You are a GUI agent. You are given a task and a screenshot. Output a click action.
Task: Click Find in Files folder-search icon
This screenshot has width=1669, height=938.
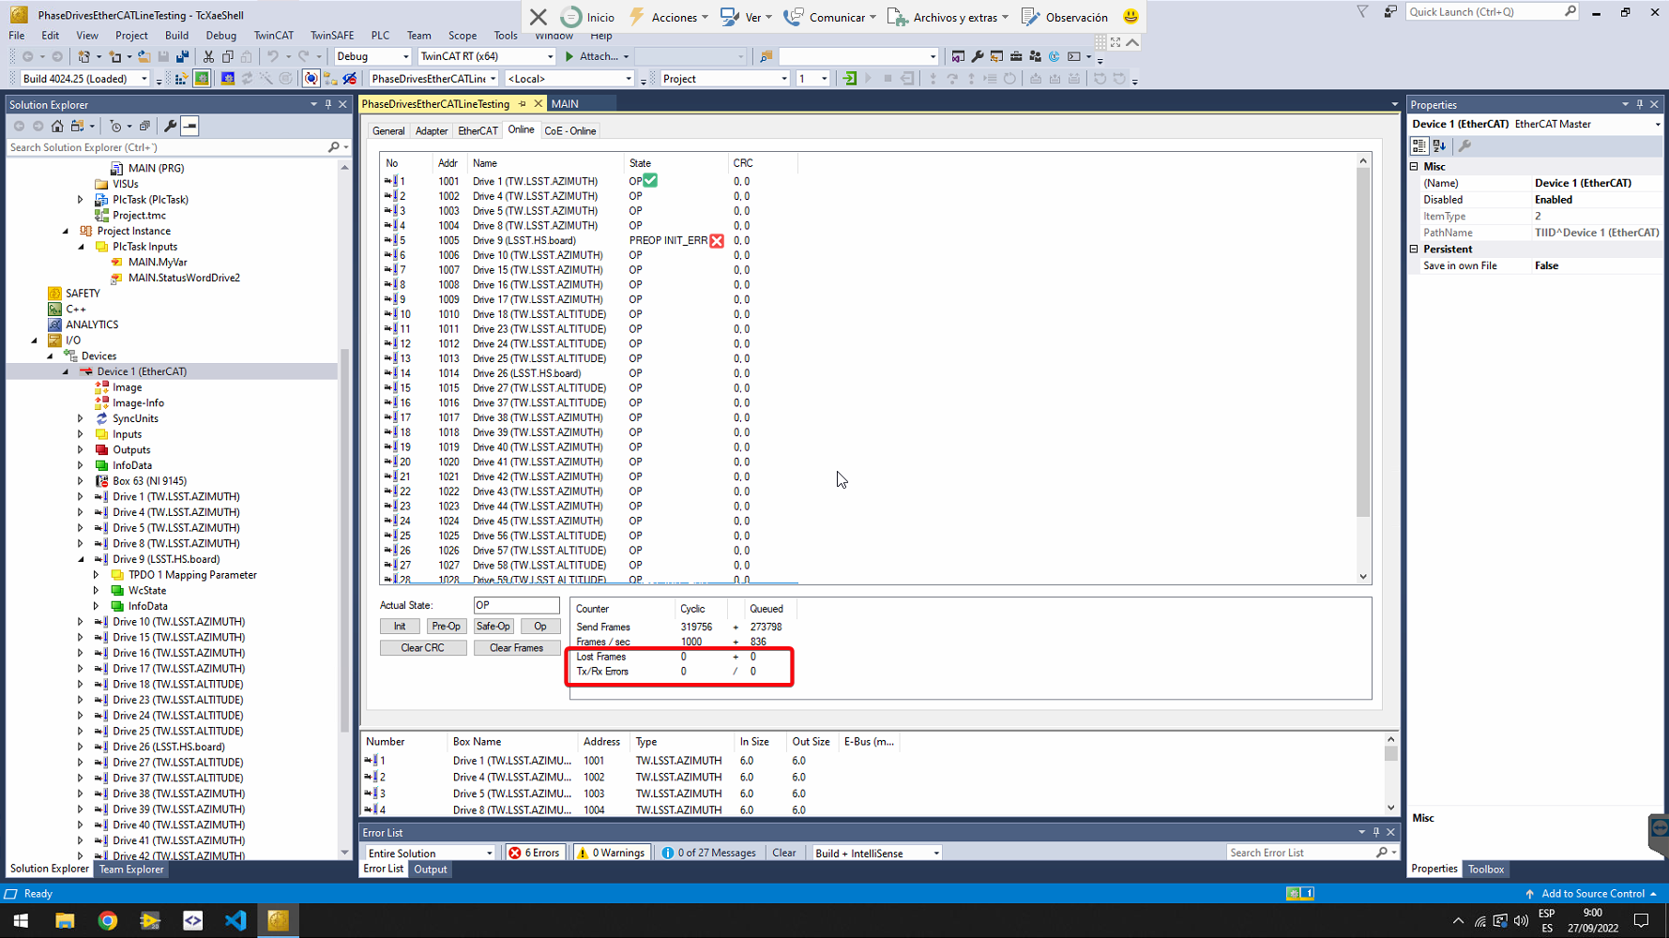766,56
